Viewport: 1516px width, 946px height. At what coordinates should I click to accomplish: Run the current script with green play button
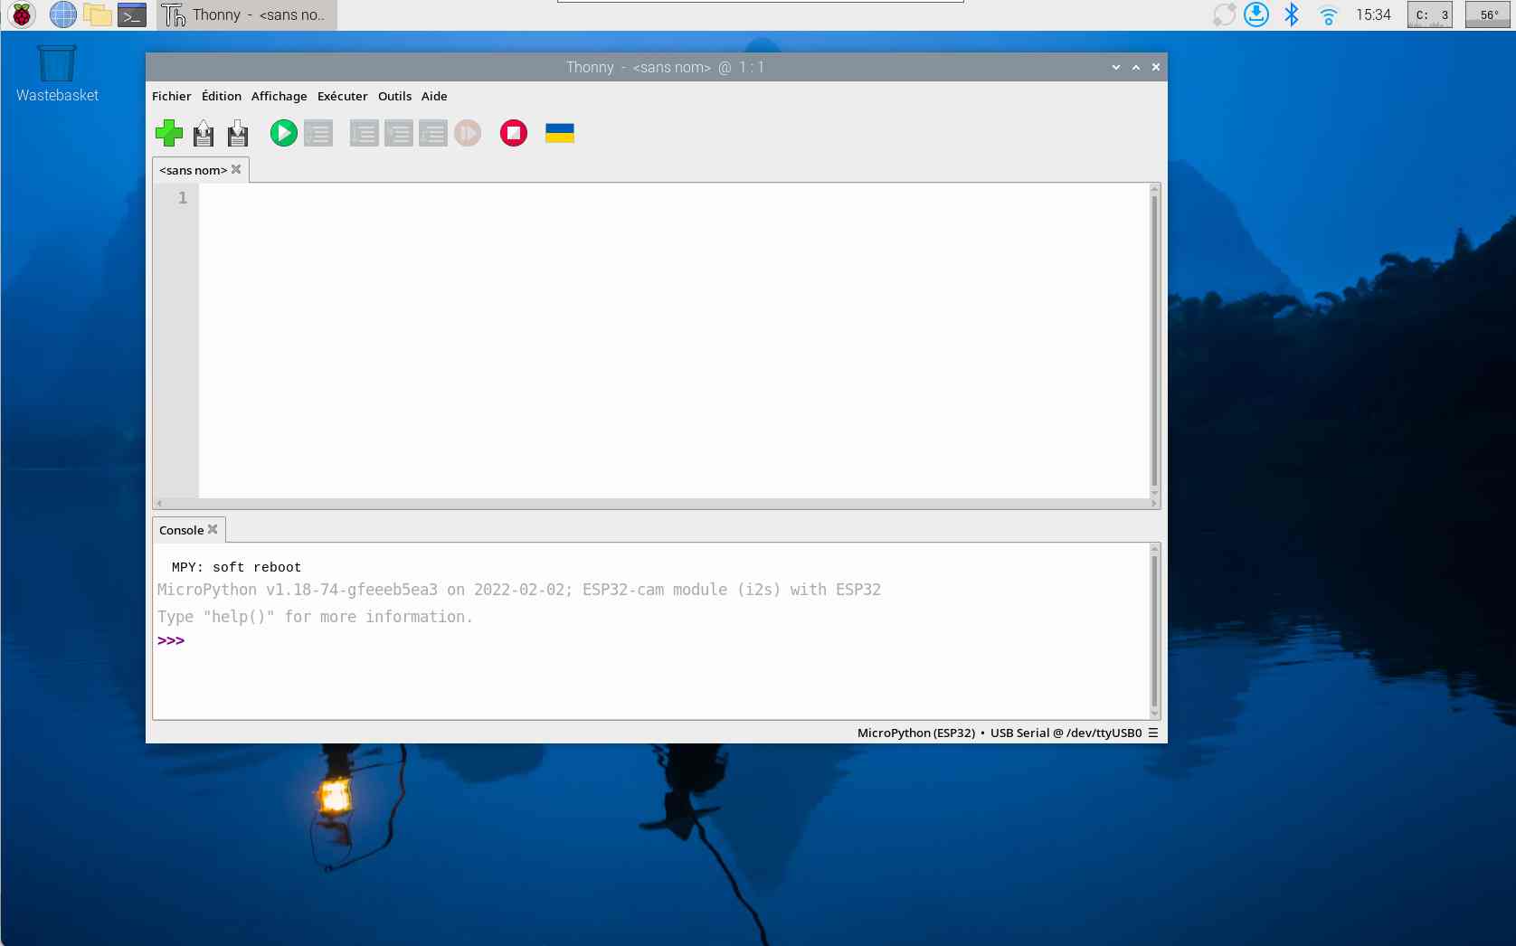[x=283, y=133]
